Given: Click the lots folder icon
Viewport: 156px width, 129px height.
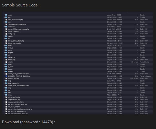Looking at the screenshot, I should click(6, 55).
